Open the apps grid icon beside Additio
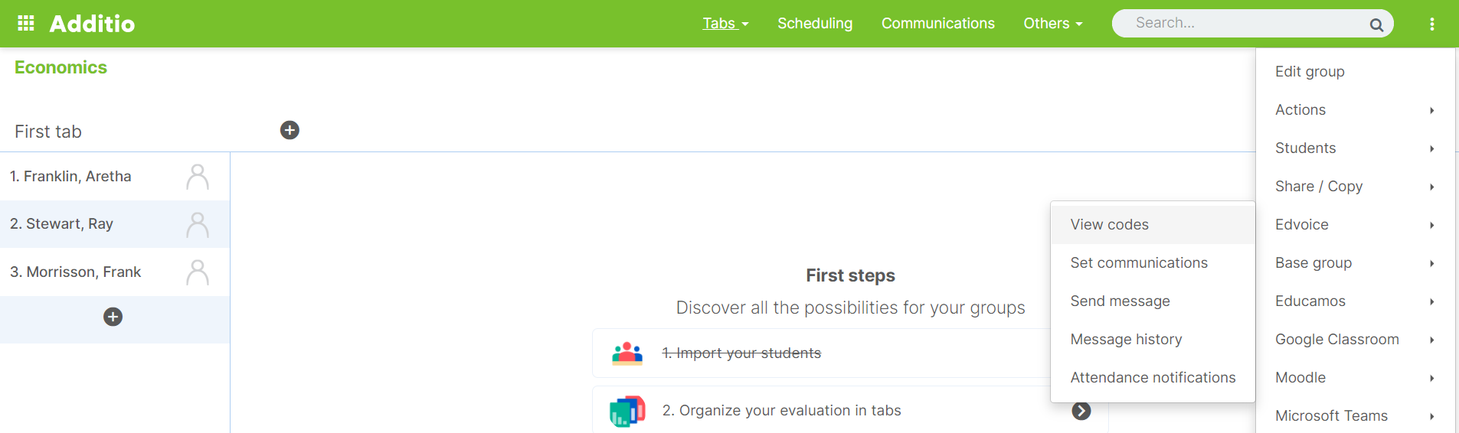 point(26,23)
